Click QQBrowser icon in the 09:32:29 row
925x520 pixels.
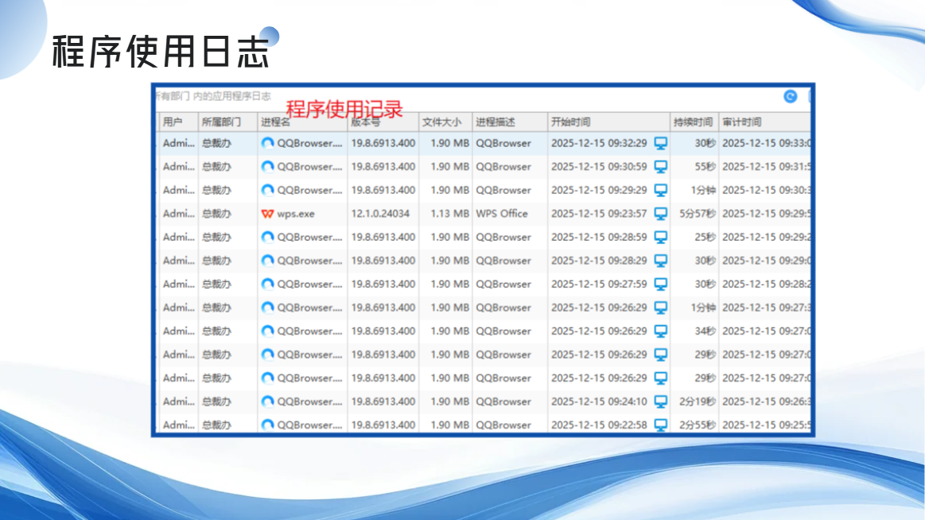tap(268, 143)
